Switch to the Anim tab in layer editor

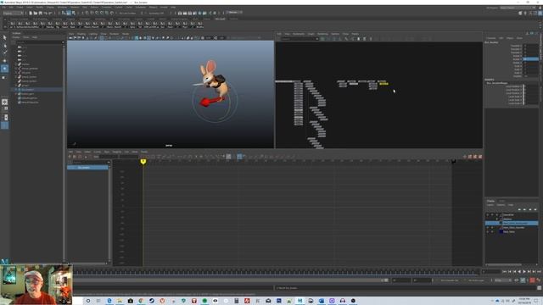coord(501,201)
